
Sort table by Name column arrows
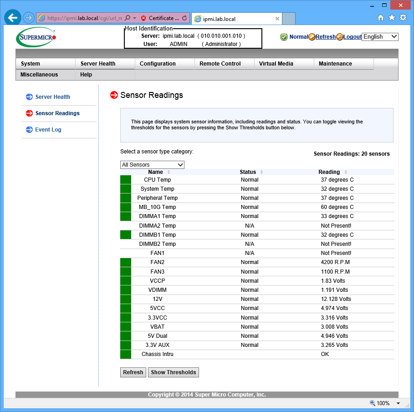[x=169, y=172]
